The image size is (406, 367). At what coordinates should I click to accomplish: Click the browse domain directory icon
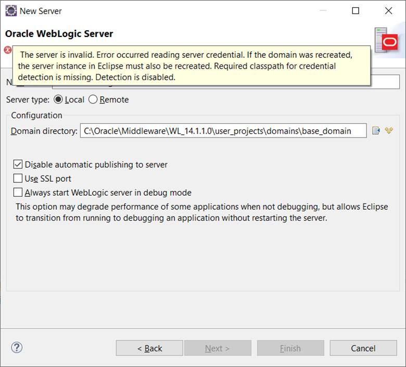tap(376, 131)
